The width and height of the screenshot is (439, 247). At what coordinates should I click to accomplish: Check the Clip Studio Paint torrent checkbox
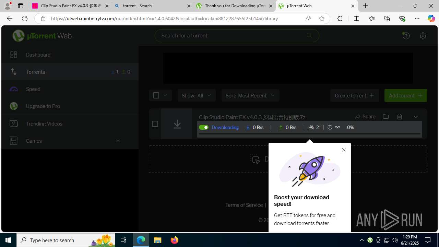click(x=155, y=124)
